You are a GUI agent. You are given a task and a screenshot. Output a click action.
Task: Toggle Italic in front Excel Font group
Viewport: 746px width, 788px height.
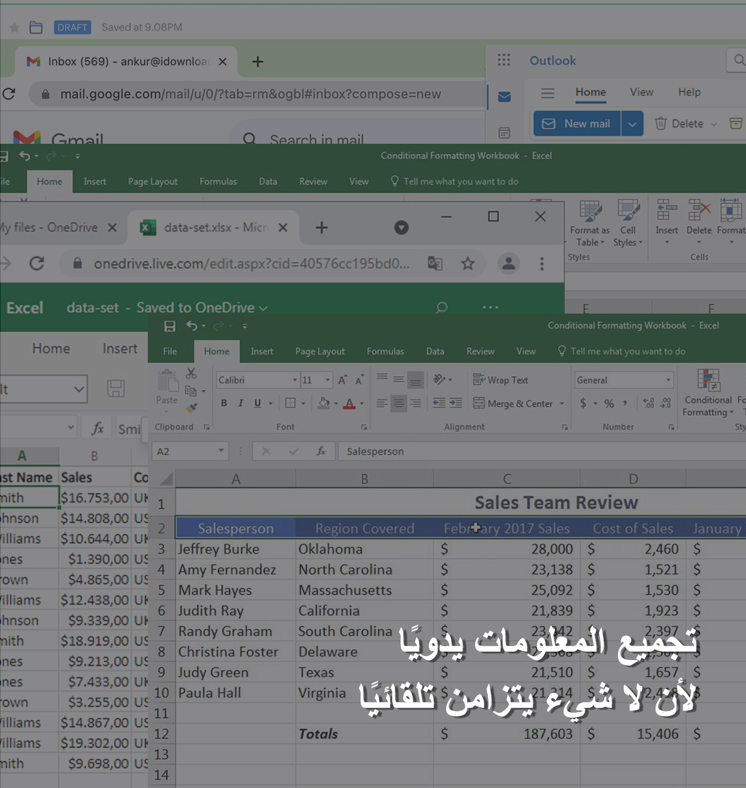(241, 403)
